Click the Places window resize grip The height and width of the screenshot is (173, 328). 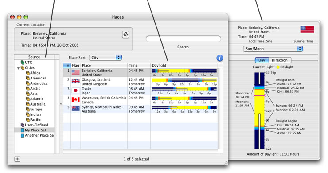click(x=226, y=162)
